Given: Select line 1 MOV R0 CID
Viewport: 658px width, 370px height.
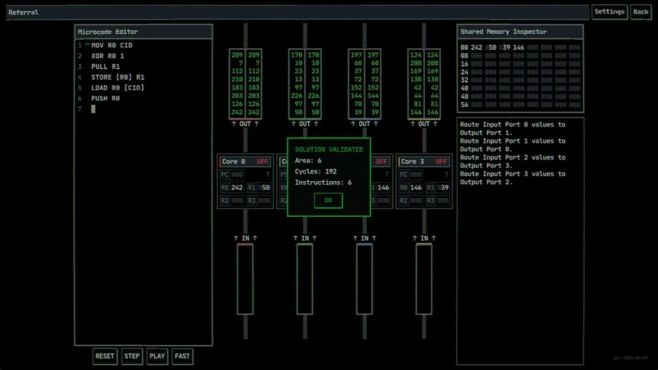Looking at the screenshot, I should click(111, 45).
